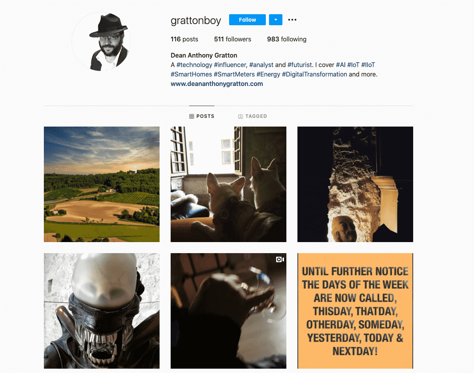This screenshot has height=373, width=474.
Task: Click the tagged person icon beside TAGGED
Action: coord(241,116)
